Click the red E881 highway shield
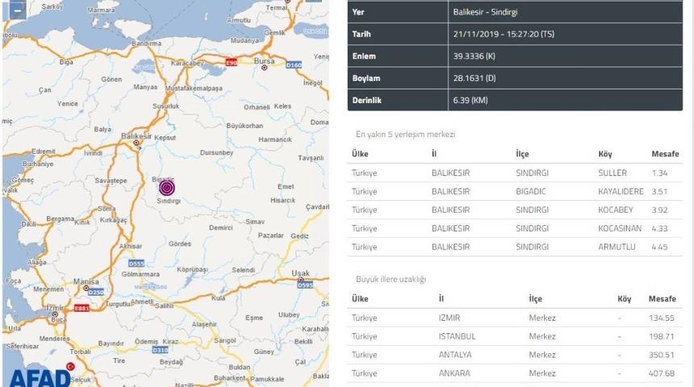 (x=81, y=307)
